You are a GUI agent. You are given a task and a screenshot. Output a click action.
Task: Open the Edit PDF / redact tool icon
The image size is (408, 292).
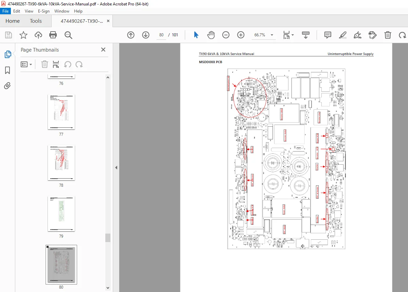tap(372, 35)
